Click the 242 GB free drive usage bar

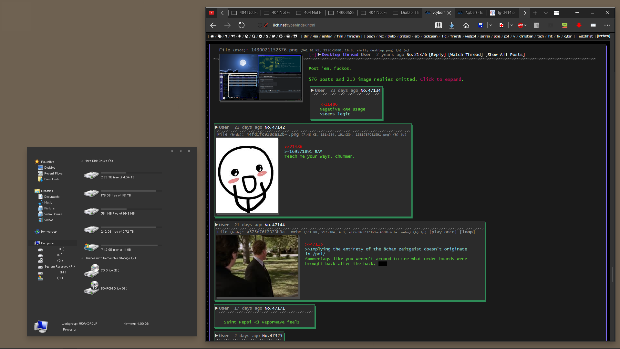pyautogui.click(x=131, y=227)
